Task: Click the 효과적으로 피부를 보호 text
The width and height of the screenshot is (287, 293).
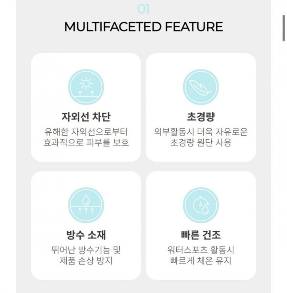Action: pyautogui.click(x=86, y=143)
